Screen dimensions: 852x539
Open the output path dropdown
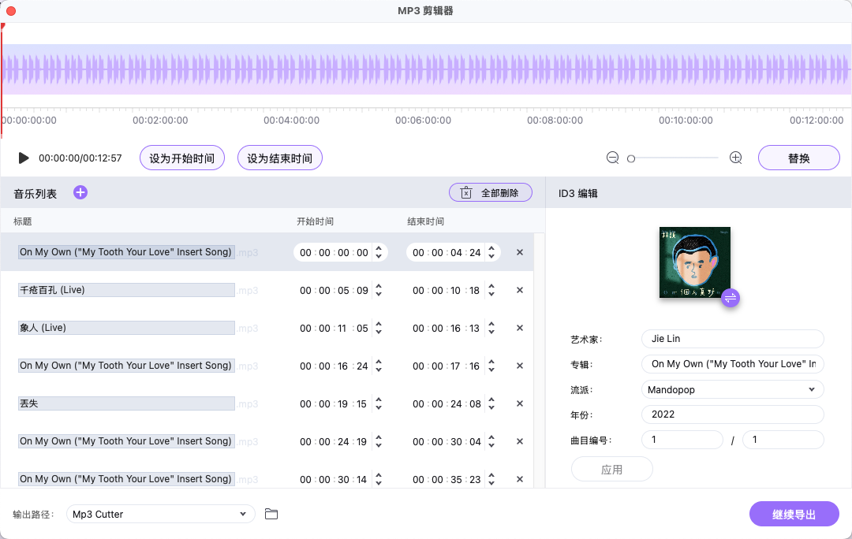[x=160, y=513]
